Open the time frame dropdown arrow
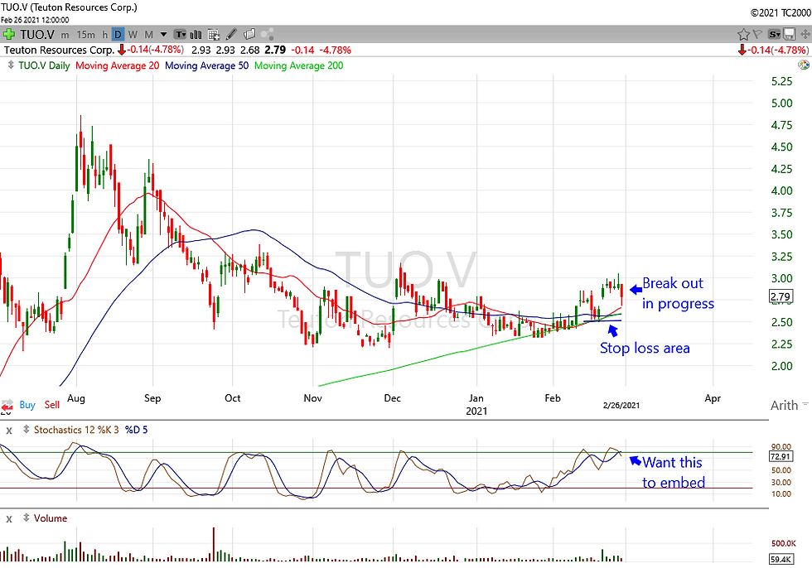This screenshot has height=568, width=812. tap(164, 35)
